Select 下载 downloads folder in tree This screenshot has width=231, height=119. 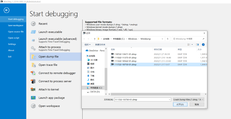91,76
